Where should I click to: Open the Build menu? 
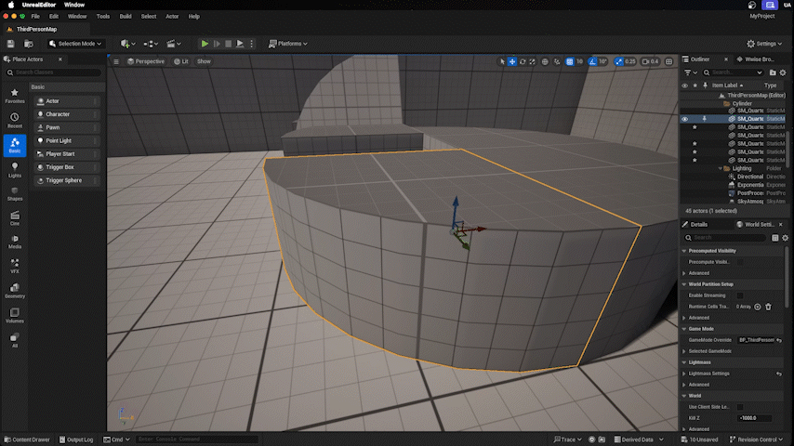(126, 16)
